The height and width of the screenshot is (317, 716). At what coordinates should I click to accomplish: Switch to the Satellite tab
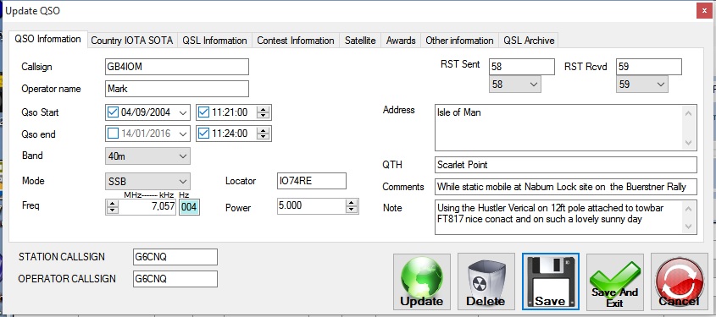tap(360, 41)
